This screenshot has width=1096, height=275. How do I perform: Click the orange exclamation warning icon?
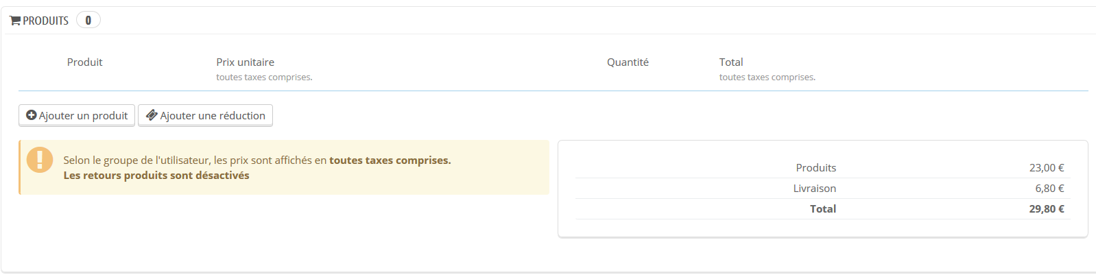point(40,160)
